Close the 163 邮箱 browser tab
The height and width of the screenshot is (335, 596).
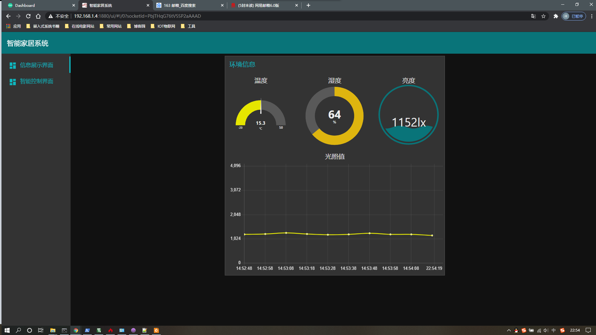point(222,5)
